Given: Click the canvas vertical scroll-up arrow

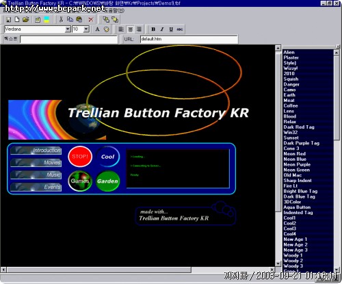Looking at the screenshot, I should pyautogui.click(x=278, y=48).
